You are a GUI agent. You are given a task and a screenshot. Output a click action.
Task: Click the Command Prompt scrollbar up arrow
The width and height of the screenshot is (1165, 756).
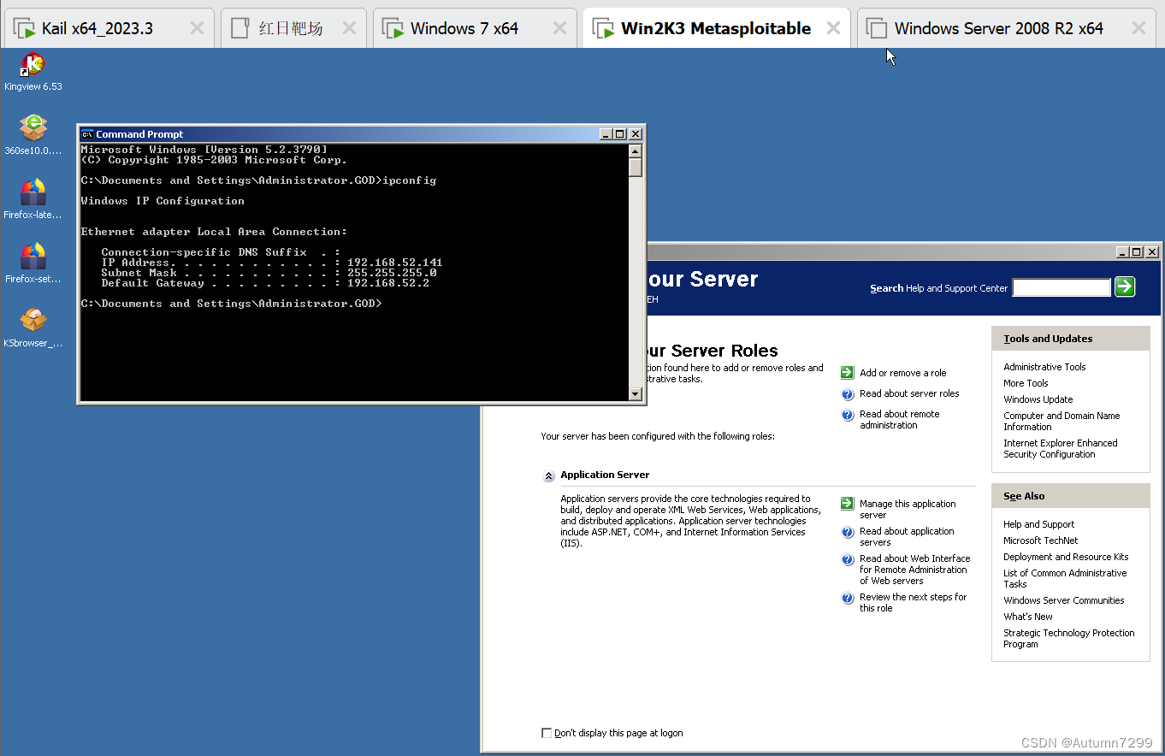635,151
